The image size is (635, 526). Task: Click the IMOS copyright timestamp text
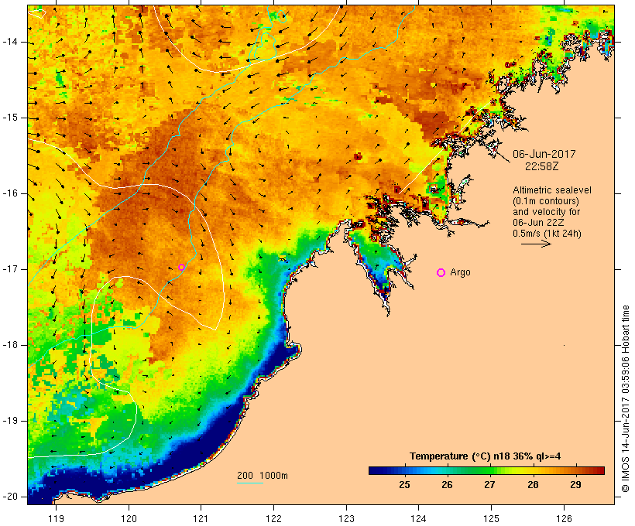pyautogui.click(x=626, y=399)
